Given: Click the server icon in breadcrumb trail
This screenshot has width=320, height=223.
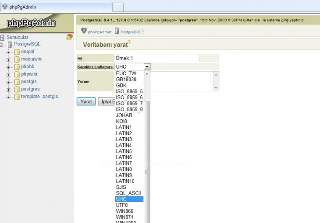Looking at the screenshot, I should click(117, 31).
